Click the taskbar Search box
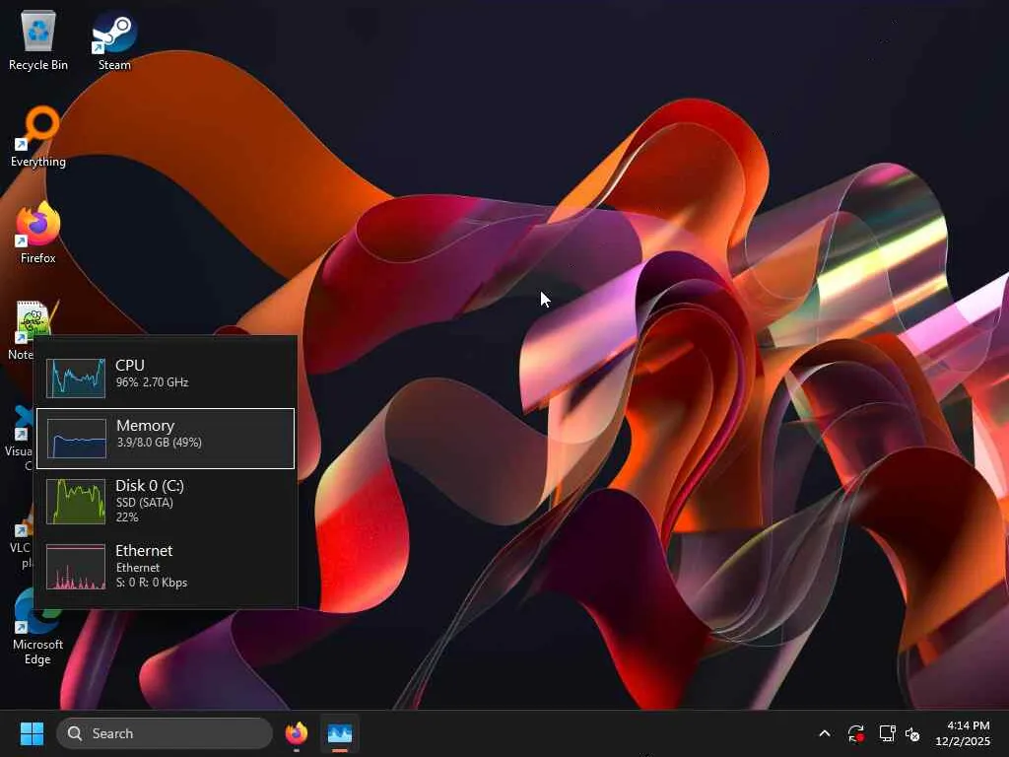 coord(165,733)
